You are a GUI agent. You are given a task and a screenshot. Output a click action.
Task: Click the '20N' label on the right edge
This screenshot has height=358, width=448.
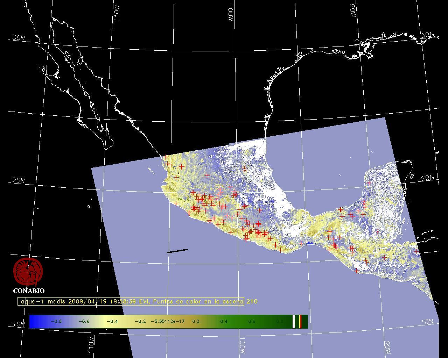coord(427,178)
